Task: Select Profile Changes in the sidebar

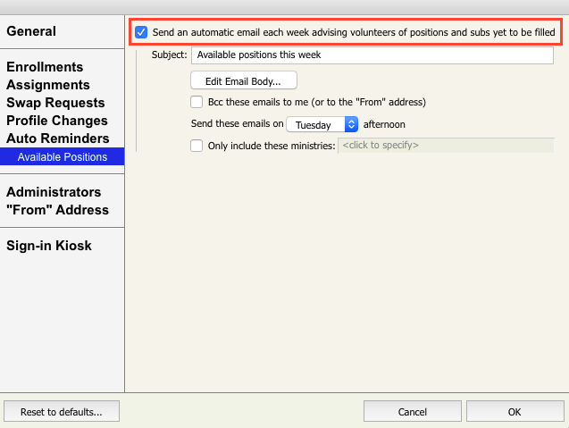Action: (x=57, y=121)
